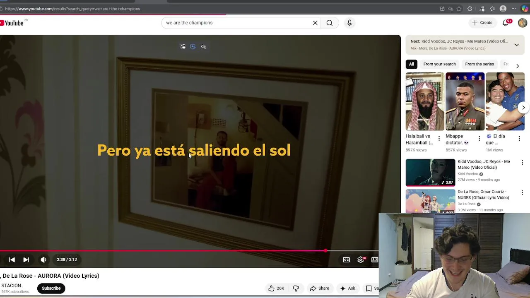Image resolution: width=530 pixels, height=298 pixels.
Task: Open the YouTube account avatar
Action: pyautogui.click(x=523, y=23)
